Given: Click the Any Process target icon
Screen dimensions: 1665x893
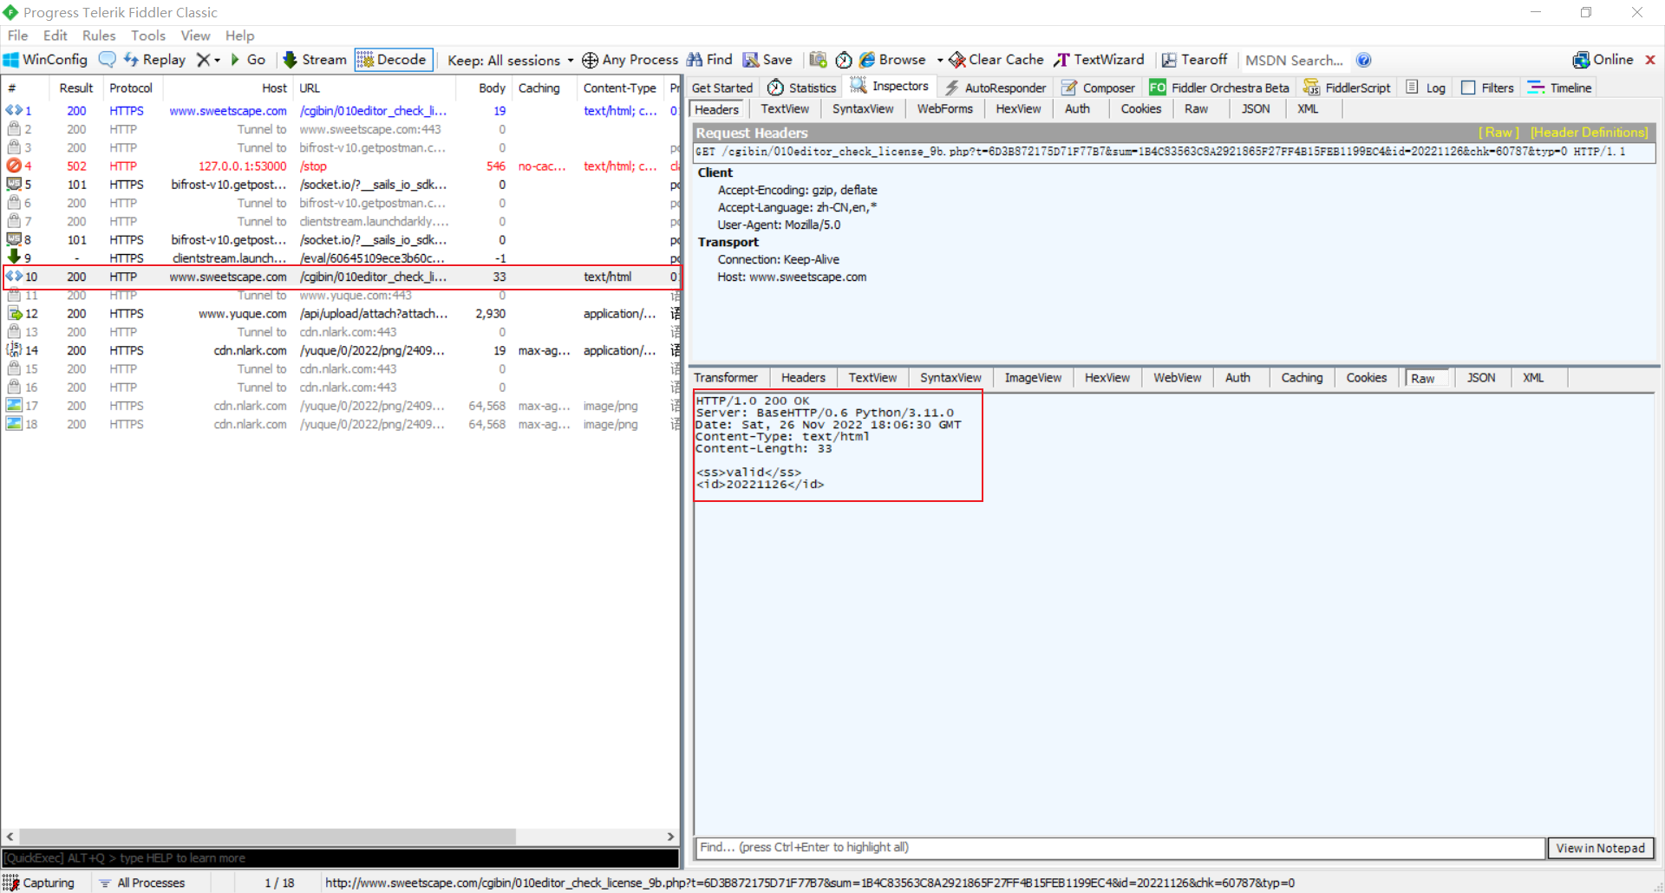Looking at the screenshot, I should (x=590, y=60).
